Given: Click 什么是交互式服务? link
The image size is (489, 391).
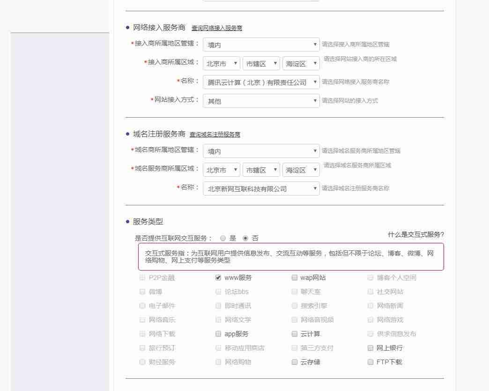Looking at the screenshot, I should [416, 234].
